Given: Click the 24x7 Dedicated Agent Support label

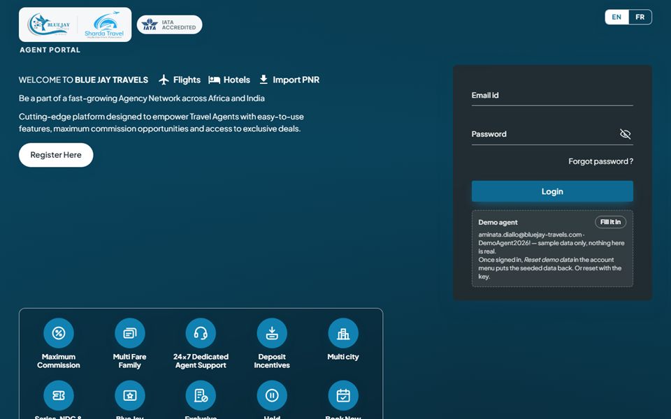Looking at the screenshot, I should click(201, 361).
